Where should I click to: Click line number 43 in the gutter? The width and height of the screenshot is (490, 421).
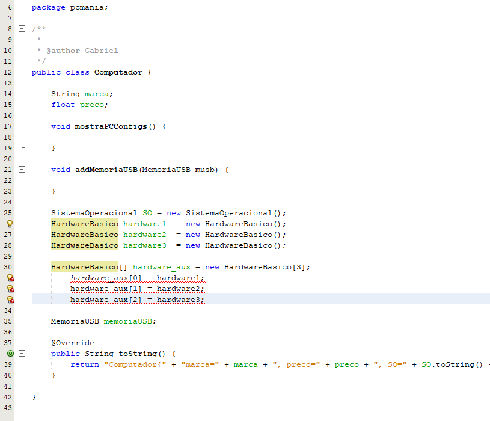pyautogui.click(x=8, y=408)
